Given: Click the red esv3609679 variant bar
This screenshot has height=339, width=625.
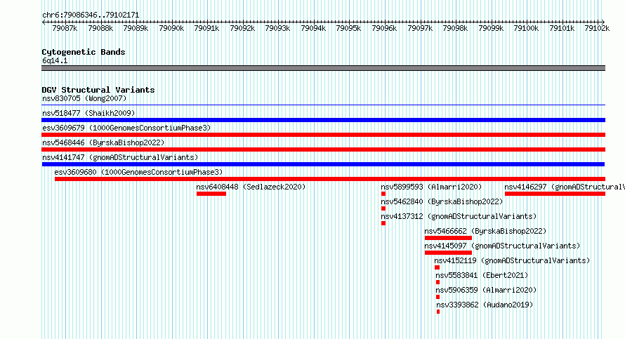Looking at the screenshot, I should (323, 135).
